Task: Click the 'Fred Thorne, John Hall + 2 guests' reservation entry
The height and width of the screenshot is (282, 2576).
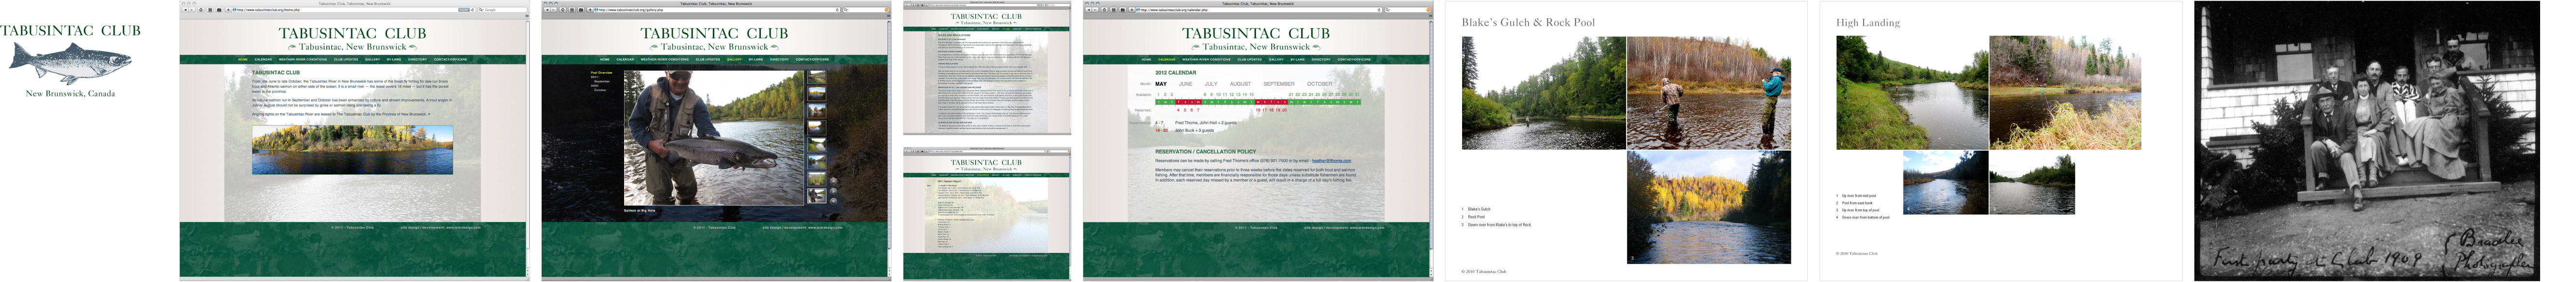Action: coord(1206,123)
